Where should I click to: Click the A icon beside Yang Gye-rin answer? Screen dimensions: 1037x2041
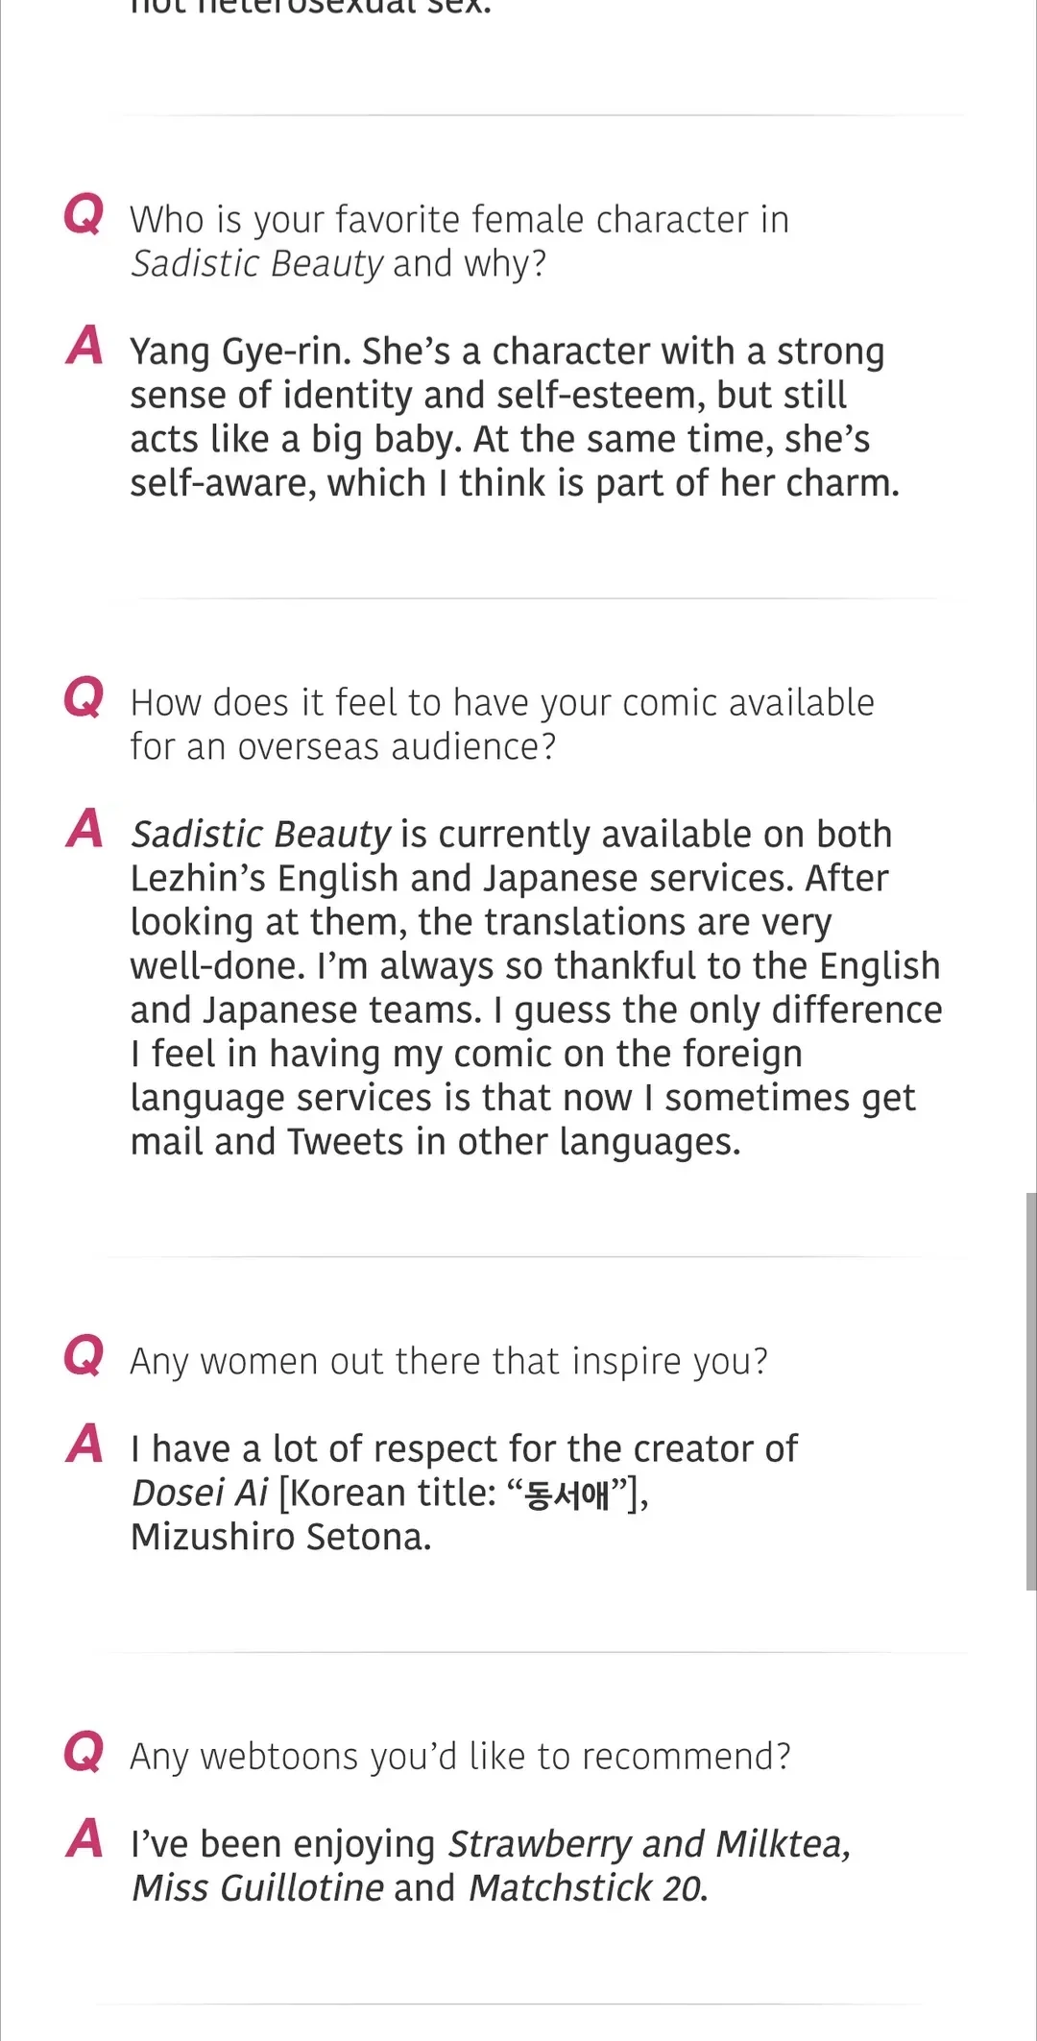click(84, 346)
